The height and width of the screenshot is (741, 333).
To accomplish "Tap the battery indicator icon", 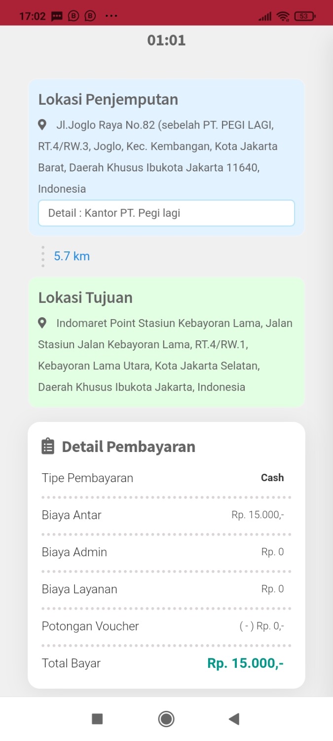I will pyautogui.click(x=304, y=16).
